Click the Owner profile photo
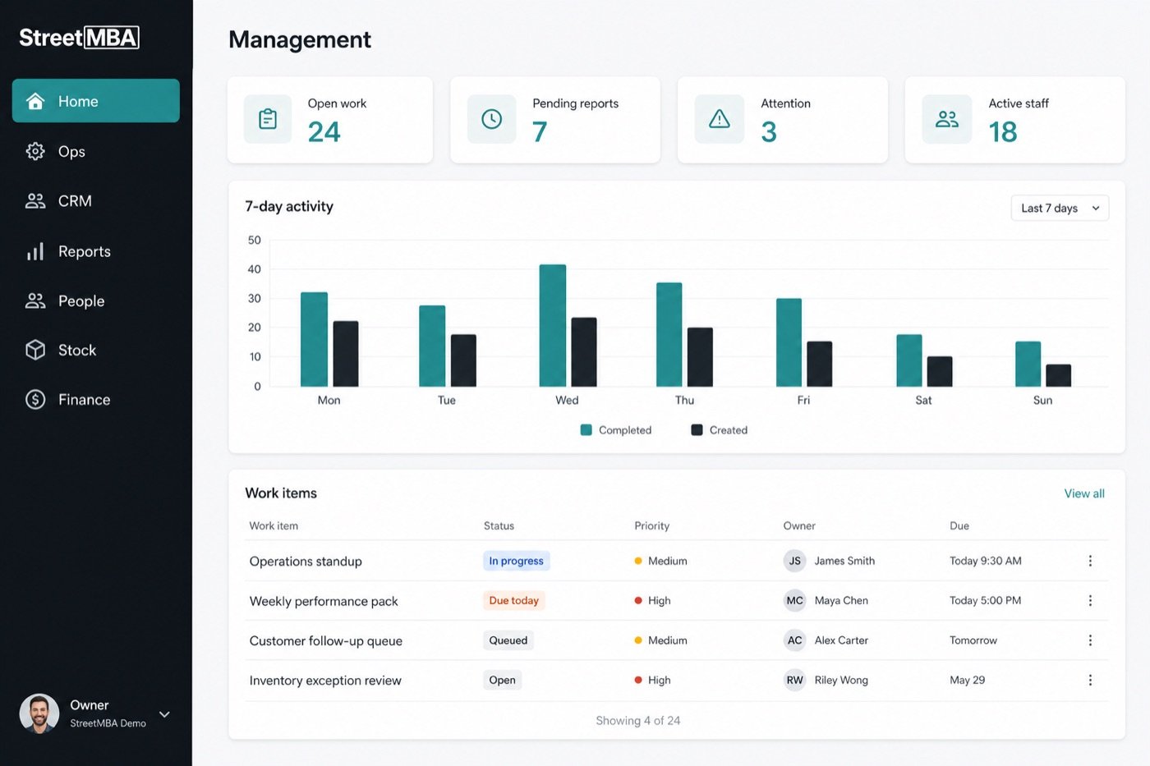The image size is (1150, 766). coord(39,713)
